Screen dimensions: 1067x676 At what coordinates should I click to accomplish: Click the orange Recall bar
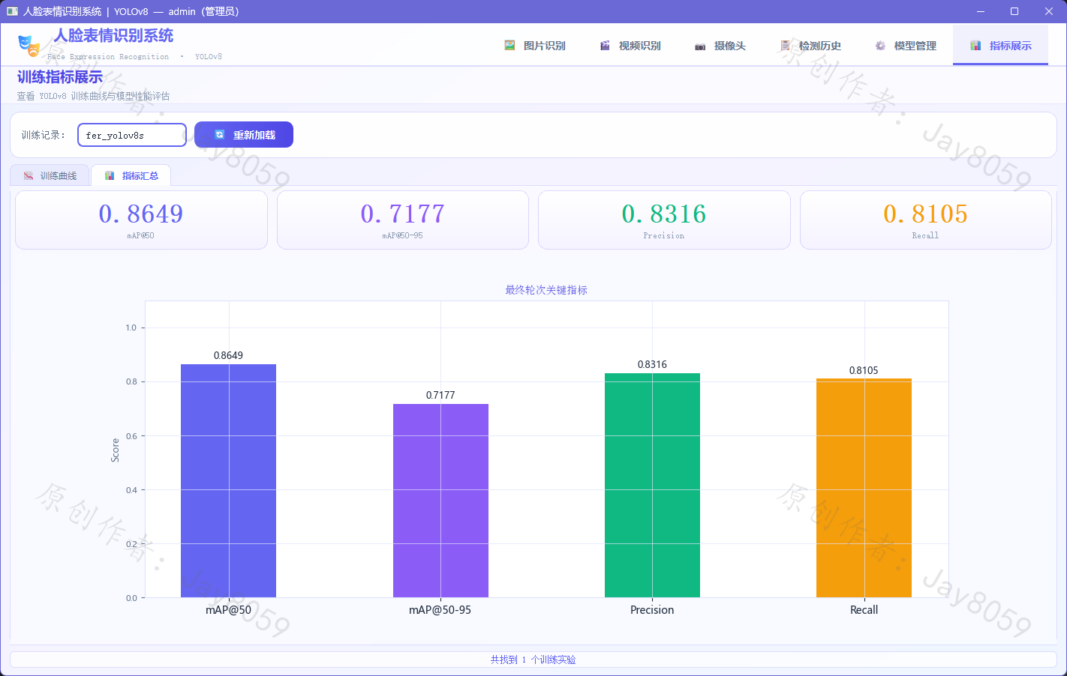(864, 488)
